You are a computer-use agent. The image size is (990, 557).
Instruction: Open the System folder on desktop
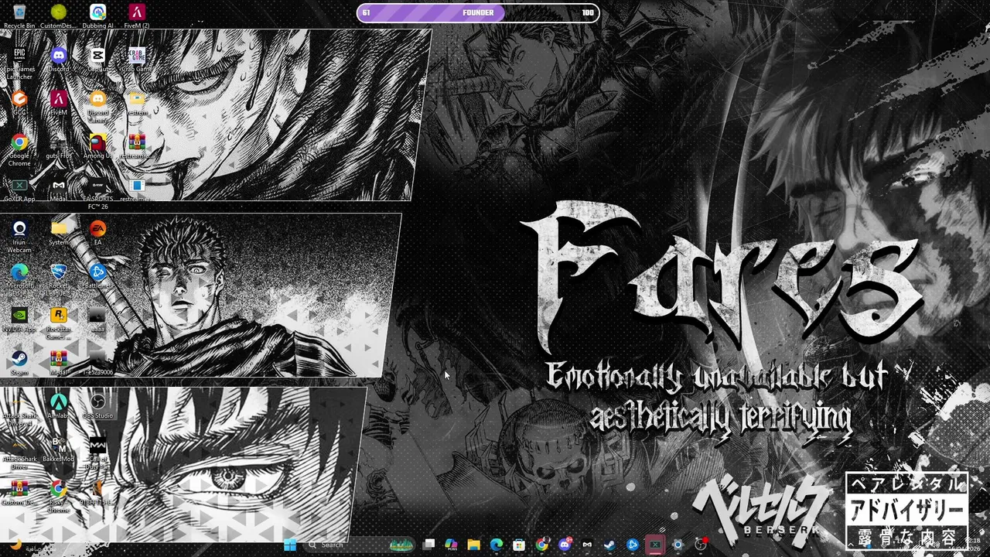tap(59, 232)
